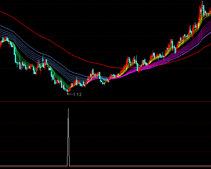Viewport: 211px width, 169px height.
Task: Click the topmost line of the blue ribbon
Action: point(34,49)
